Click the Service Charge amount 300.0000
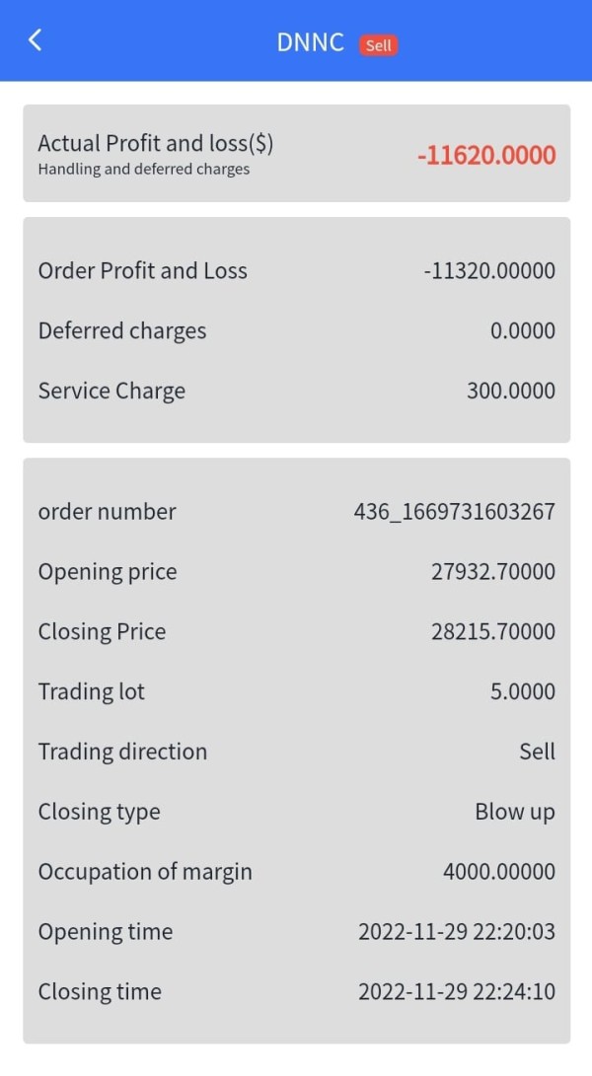This screenshot has height=1076, width=592. point(510,391)
